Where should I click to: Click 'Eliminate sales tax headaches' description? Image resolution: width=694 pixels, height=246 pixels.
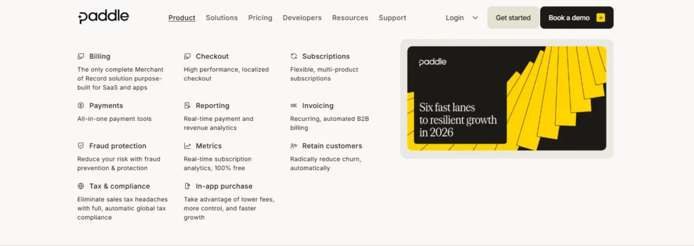[x=123, y=208]
